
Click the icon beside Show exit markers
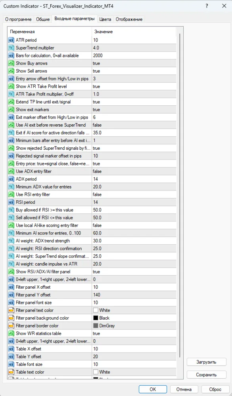tap(11, 110)
